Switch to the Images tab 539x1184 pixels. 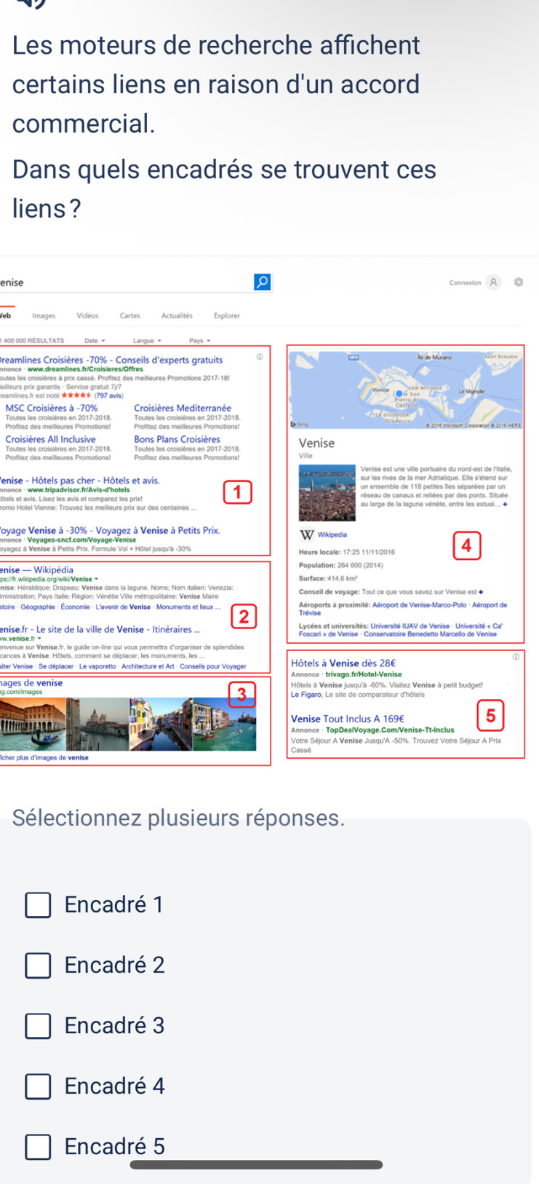[44, 316]
